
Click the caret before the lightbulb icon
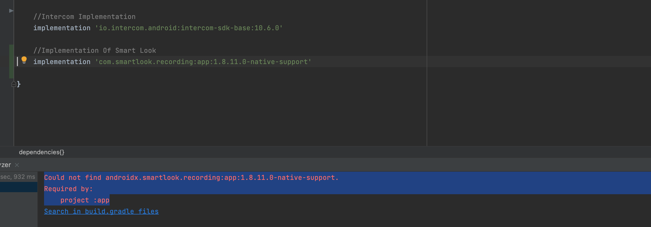click(17, 61)
